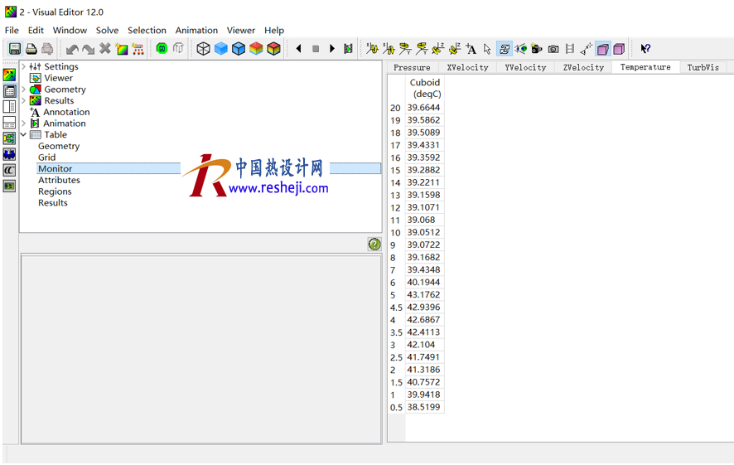
Task: Select the Annotation tree item
Action: pos(66,112)
